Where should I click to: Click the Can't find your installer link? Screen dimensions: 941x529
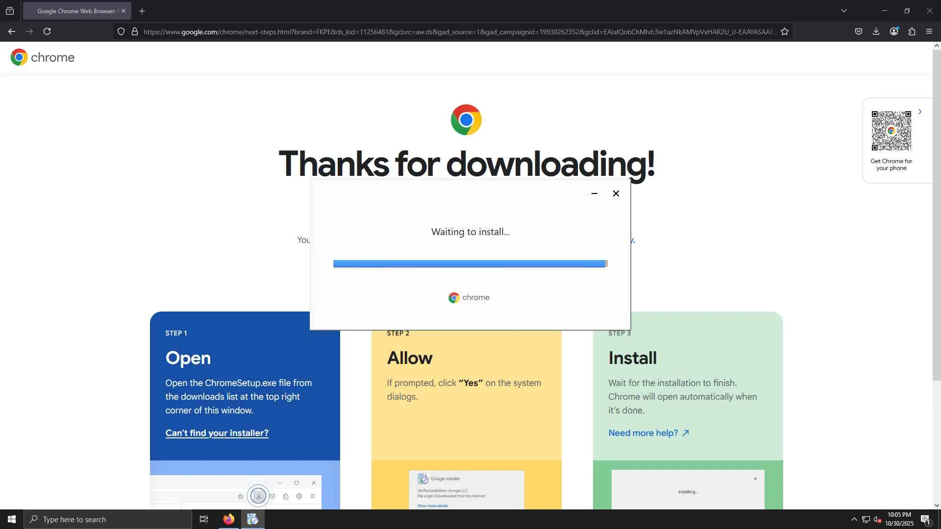(x=217, y=433)
